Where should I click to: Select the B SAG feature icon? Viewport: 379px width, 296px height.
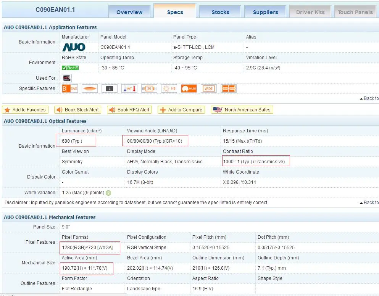(70, 88)
